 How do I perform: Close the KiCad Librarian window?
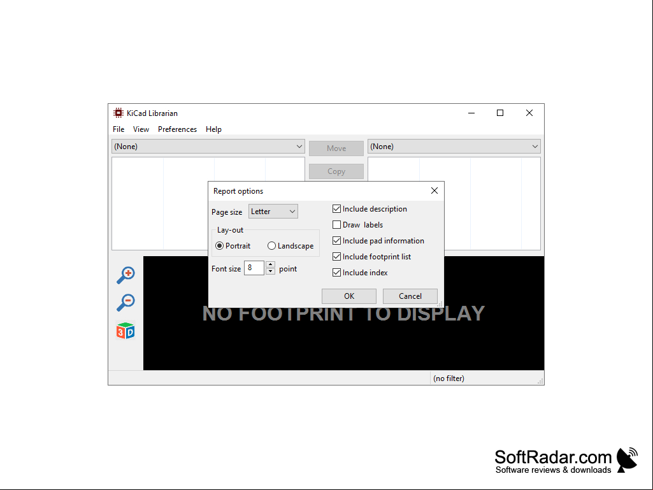pyautogui.click(x=529, y=113)
